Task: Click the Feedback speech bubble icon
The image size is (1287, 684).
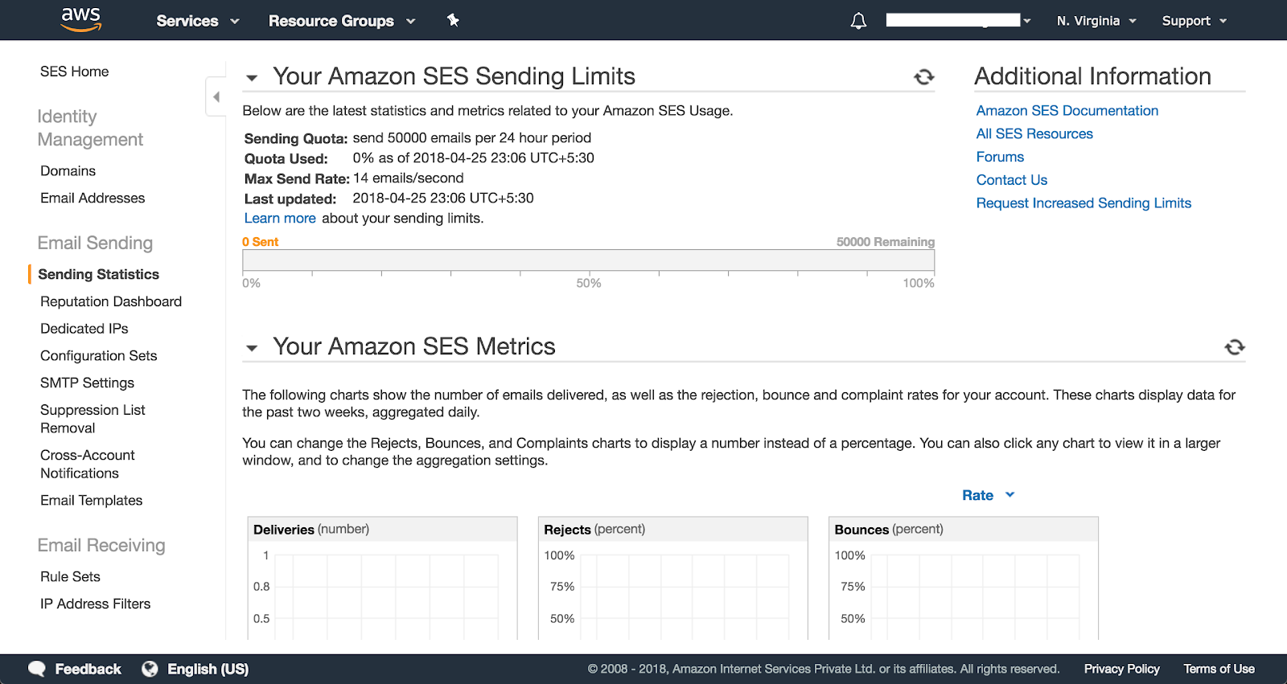Action: click(37, 669)
